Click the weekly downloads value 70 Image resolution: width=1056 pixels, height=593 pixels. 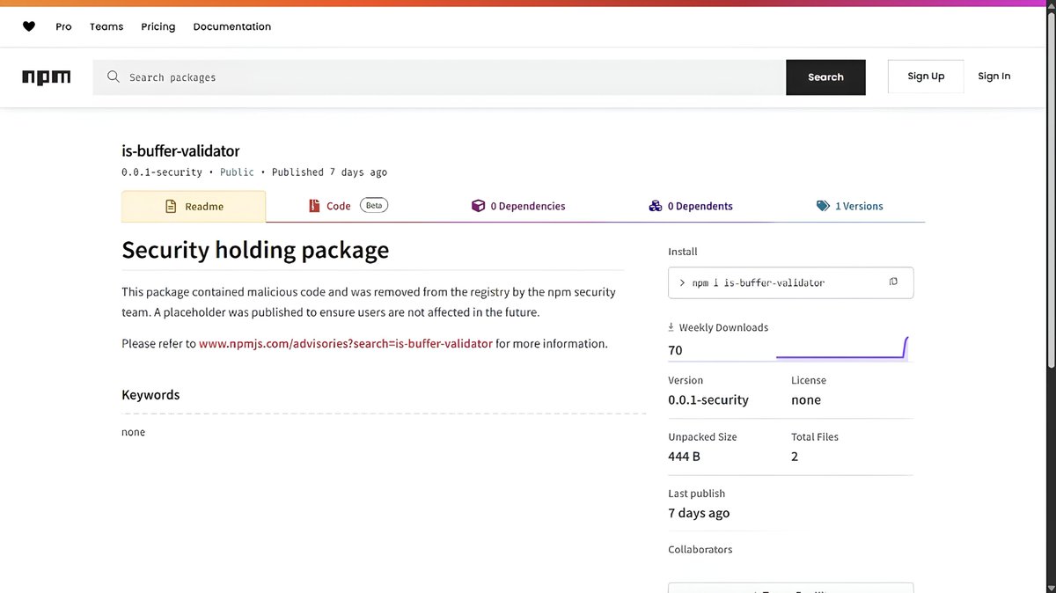click(x=675, y=350)
